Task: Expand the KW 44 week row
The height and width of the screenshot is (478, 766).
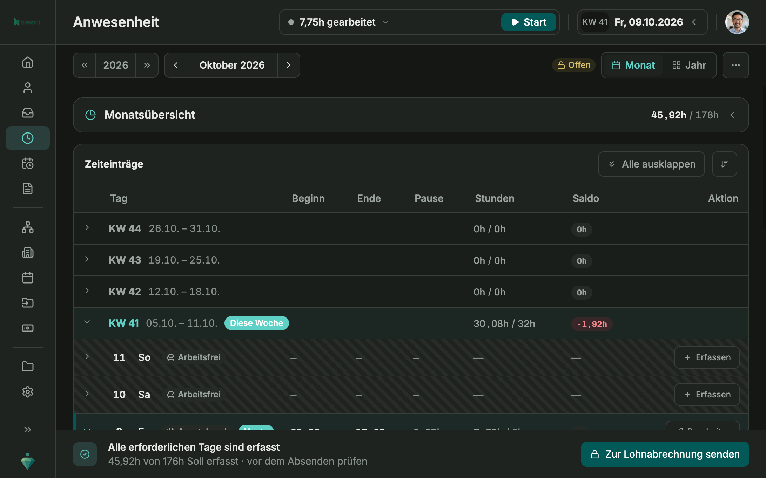Action: click(x=87, y=228)
